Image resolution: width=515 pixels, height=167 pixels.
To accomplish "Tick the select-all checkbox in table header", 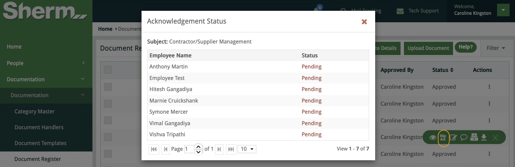I will (108, 70).
